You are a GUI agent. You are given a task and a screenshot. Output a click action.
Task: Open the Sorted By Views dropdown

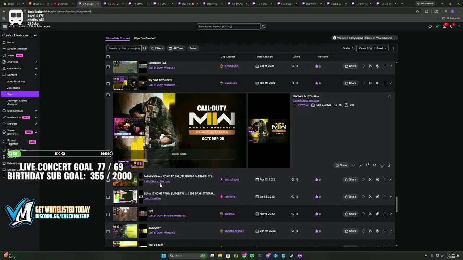pyautogui.click(x=373, y=48)
